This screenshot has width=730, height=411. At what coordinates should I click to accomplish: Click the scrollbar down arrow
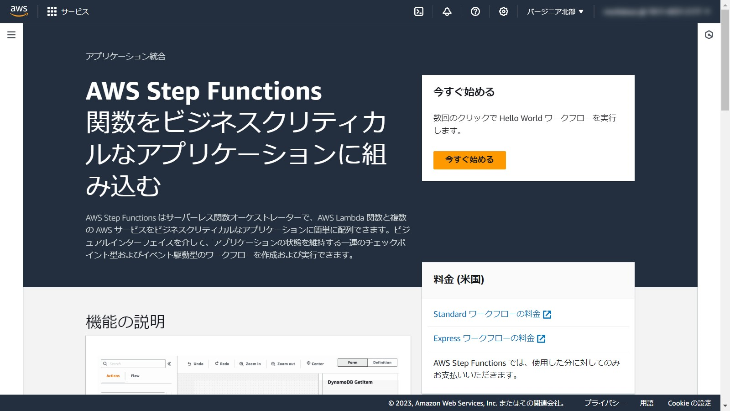point(725,406)
